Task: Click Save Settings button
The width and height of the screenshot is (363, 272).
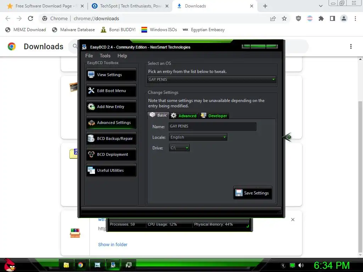Action: pyautogui.click(x=252, y=193)
